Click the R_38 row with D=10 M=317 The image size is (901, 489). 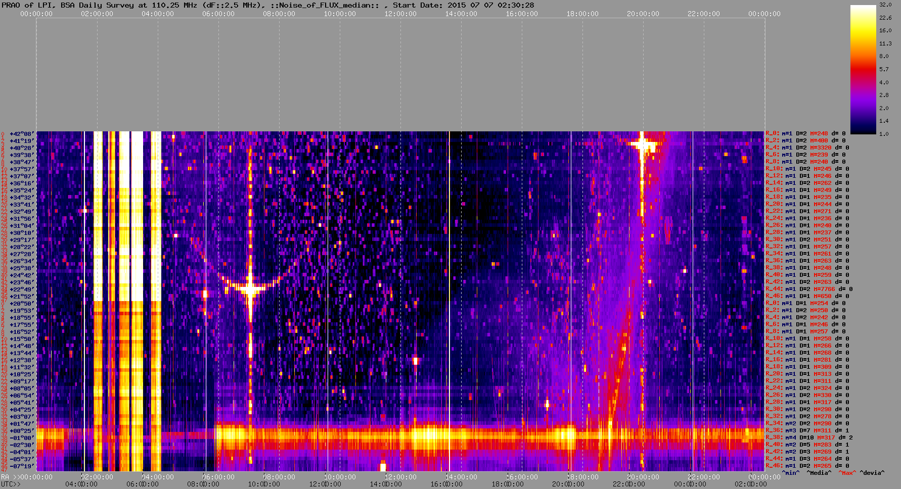[x=809, y=438]
